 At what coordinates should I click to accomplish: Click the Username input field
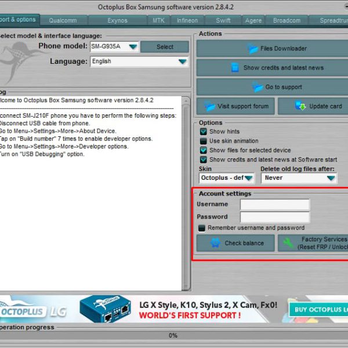275,205
